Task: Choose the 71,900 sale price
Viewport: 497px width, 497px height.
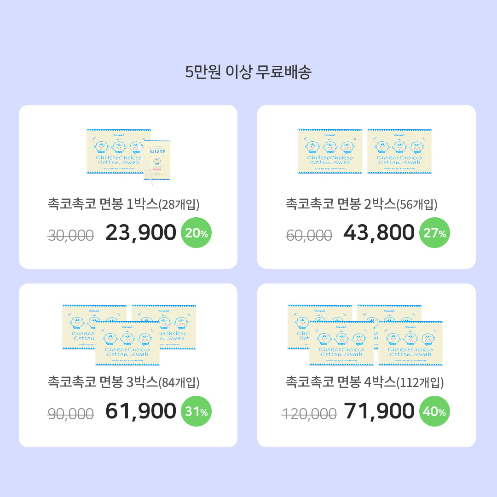Action: tap(379, 411)
